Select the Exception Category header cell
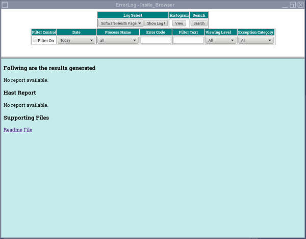The height and width of the screenshot is (239, 306). (256, 32)
